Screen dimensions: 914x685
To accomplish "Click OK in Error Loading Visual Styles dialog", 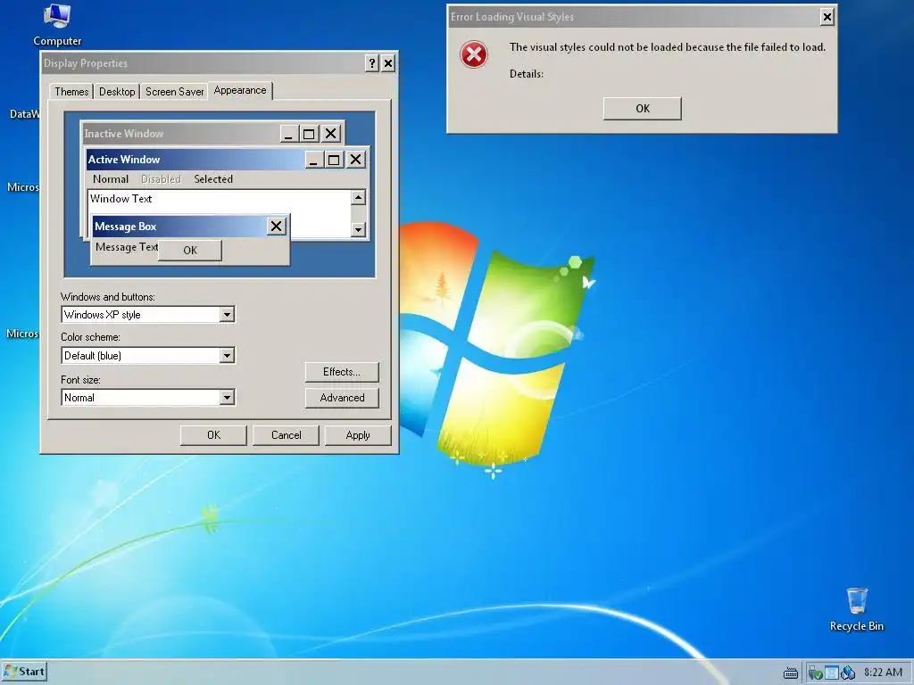I will coord(643,108).
